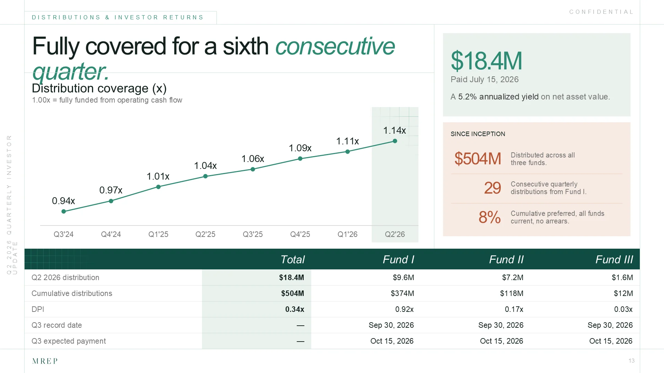Click the Total DPI 0.34x cell
Image resolution: width=664 pixels, height=373 pixels.
click(x=295, y=309)
